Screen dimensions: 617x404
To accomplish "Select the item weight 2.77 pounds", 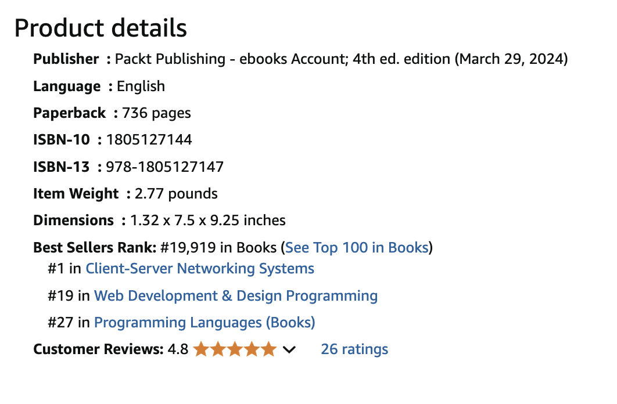I will point(176,194).
